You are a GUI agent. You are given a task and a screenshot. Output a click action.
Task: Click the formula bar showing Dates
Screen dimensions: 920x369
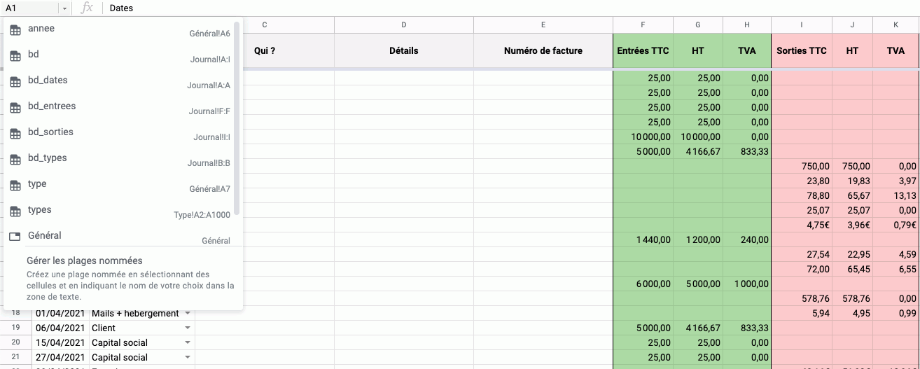(x=490, y=8)
